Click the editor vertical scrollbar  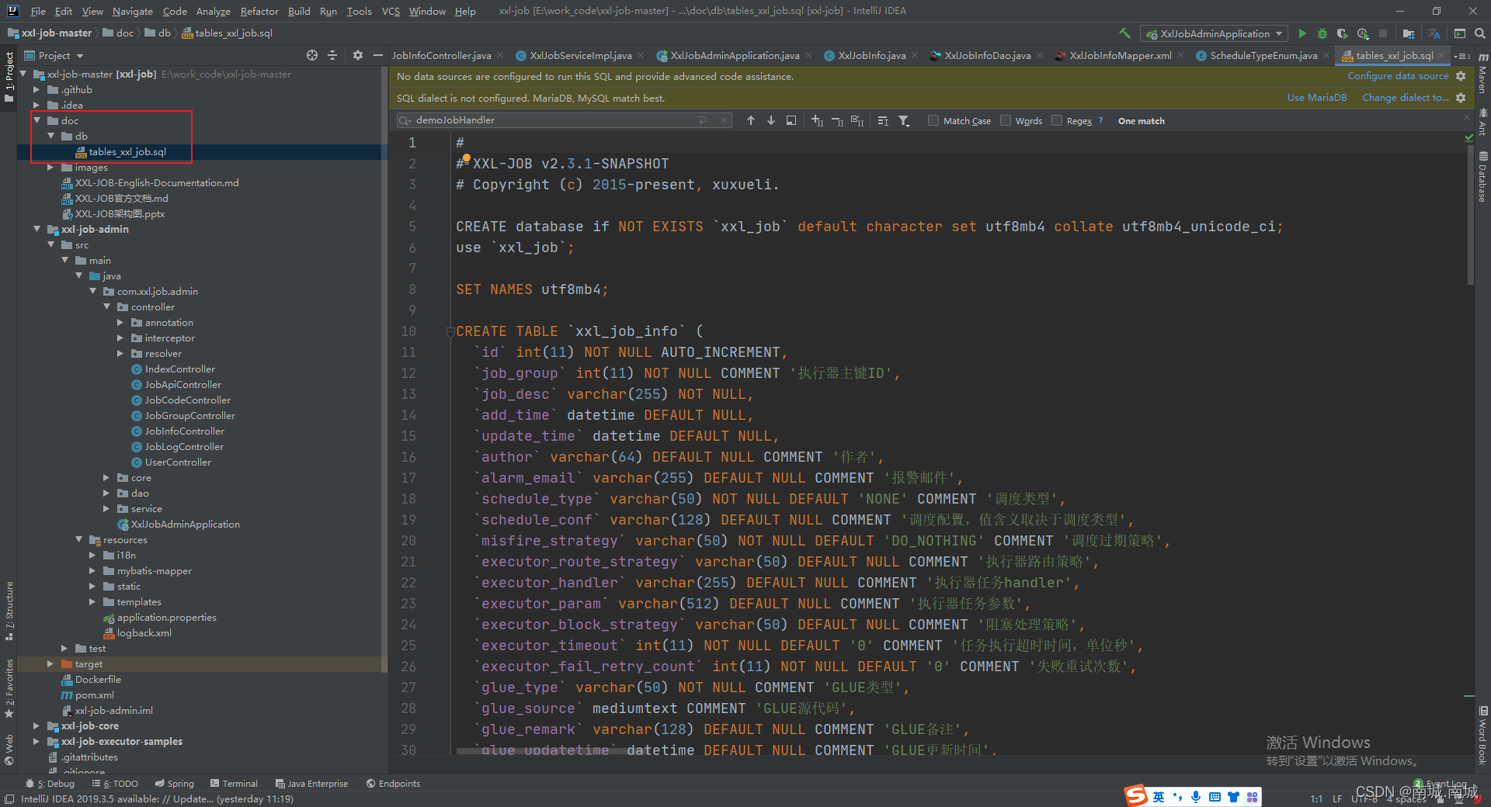1469,213
